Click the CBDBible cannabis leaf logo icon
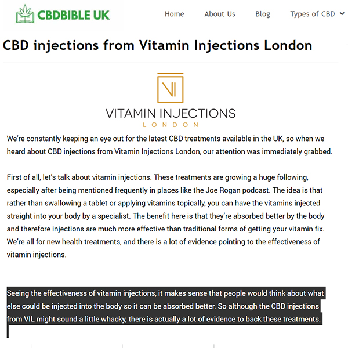This screenshot has width=348, height=348. pyautogui.click(x=25, y=14)
